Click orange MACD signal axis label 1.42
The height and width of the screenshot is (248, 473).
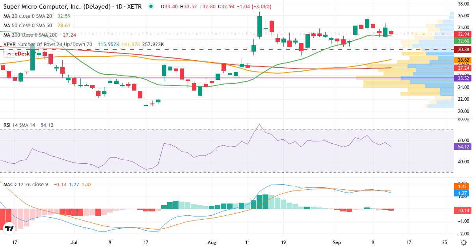[462, 186]
